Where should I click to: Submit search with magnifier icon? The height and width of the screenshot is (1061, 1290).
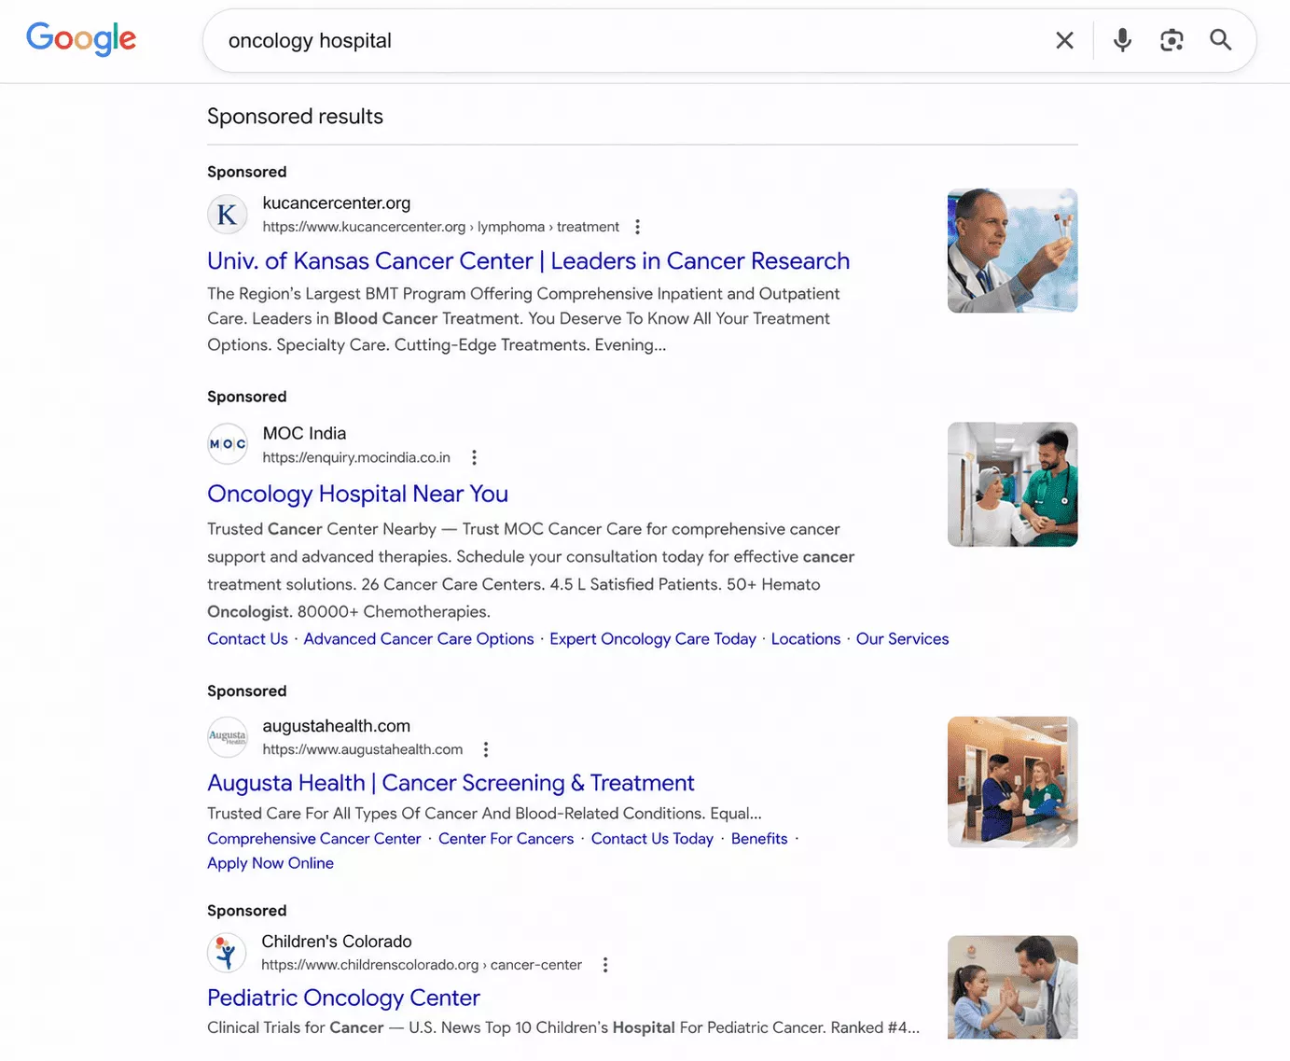tap(1221, 40)
